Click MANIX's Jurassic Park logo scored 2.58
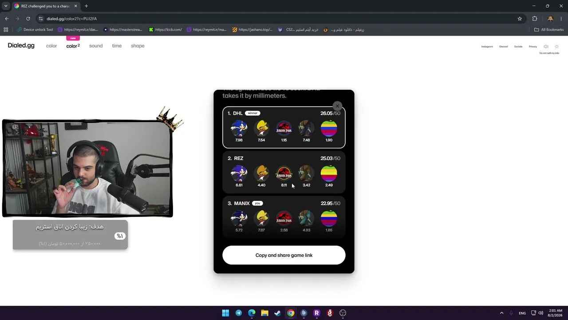The width and height of the screenshot is (568, 320). [x=284, y=218]
